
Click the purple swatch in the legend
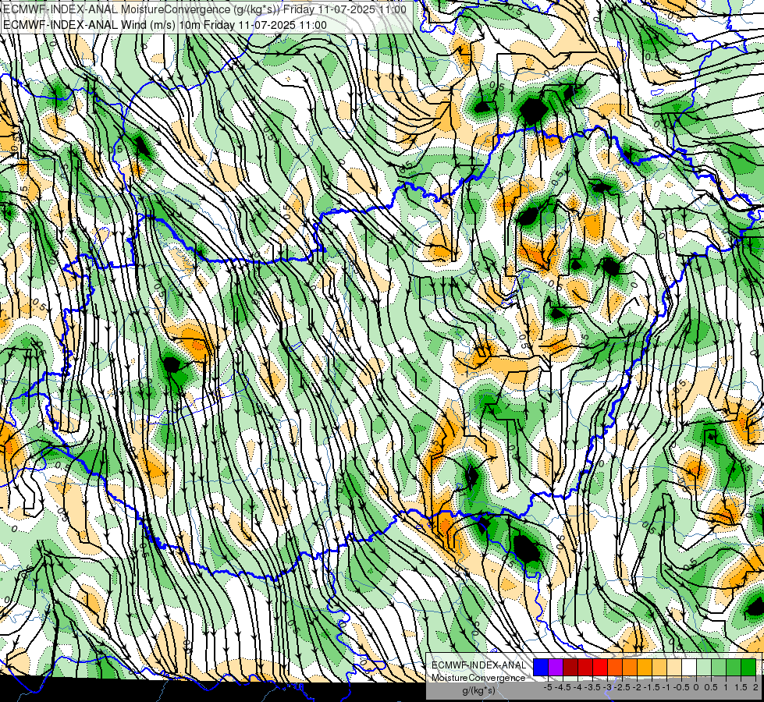[x=556, y=667]
